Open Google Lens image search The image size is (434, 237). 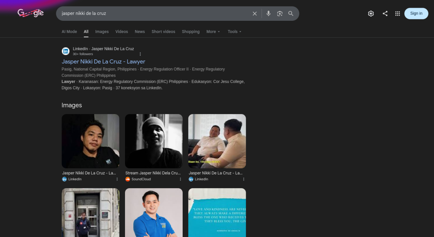click(x=280, y=14)
